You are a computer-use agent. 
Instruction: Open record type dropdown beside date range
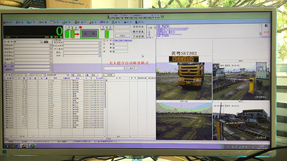coord(67,75)
